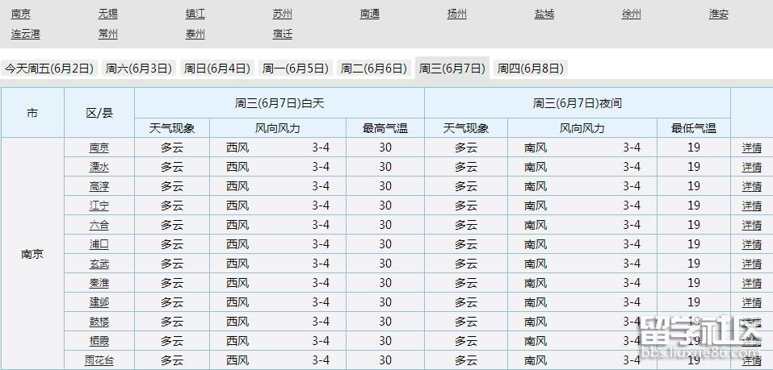The width and height of the screenshot is (773, 370).
Task: Select the 秦淮 district link
Action: [99, 283]
